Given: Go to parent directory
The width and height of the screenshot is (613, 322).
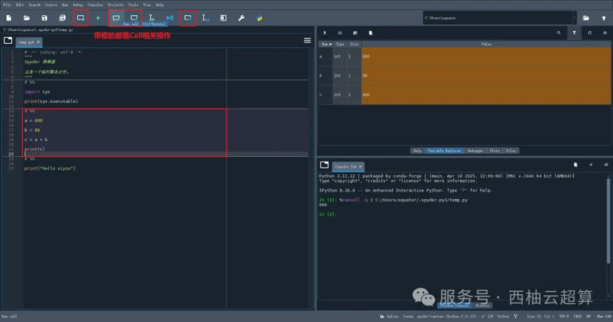Looking at the screenshot, I should [x=603, y=18].
